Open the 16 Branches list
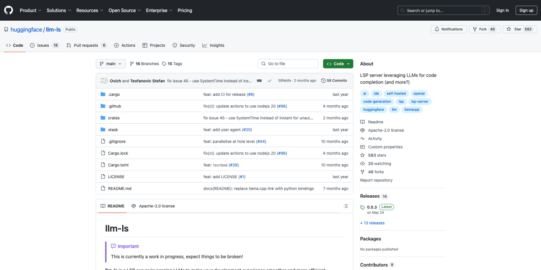Screen dimensions: 541x270 pos(144,64)
